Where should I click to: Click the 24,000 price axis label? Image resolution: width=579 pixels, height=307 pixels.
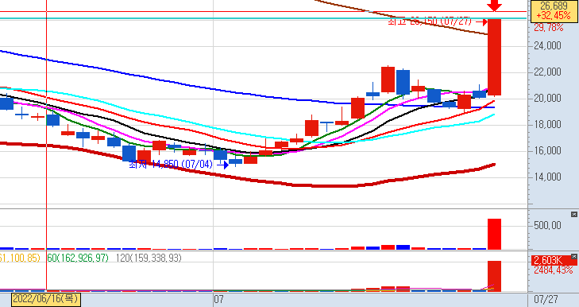point(547,45)
